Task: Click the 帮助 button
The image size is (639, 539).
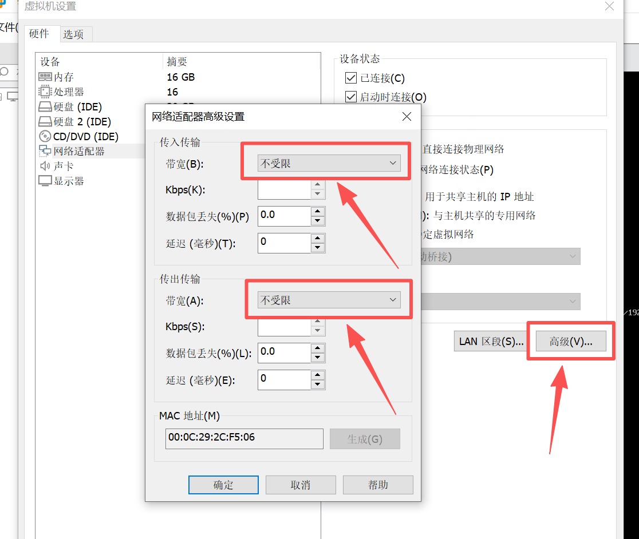Action: (378, 485)
